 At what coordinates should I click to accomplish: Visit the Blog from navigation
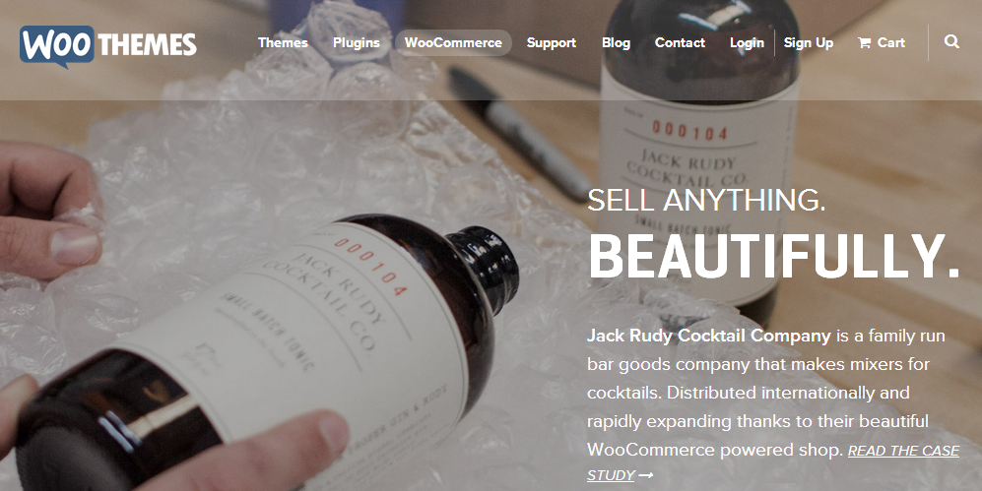(x=617, y=42)
